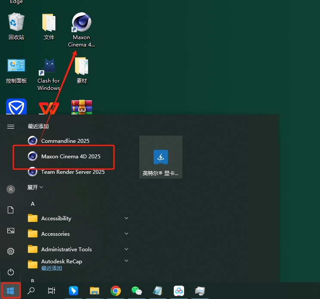The width and height of the screenshot is (320, 299).
Task: Click the Start menu hamburger icon
Action: pyautogui.click(x=11, y=126)
